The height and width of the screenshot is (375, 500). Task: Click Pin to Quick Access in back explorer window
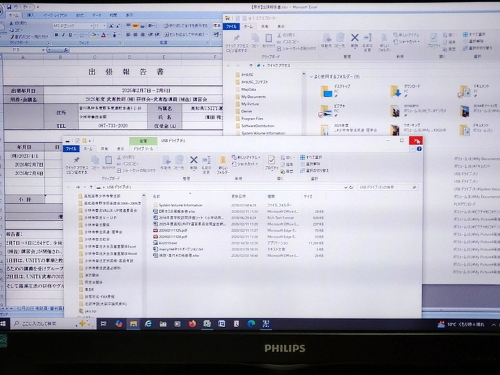click(236, 43)
